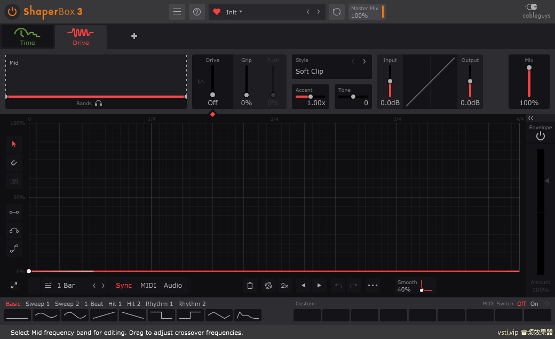
Task: Click the Input gain slider handle
Action: tap(390, 81)
